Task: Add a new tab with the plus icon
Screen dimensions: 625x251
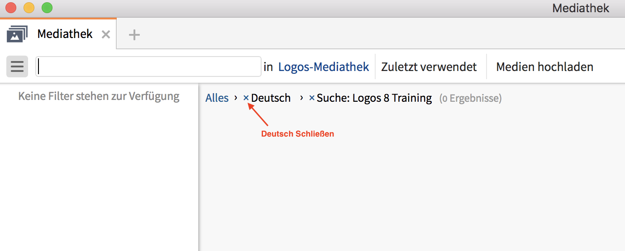Action: [134, 34]
